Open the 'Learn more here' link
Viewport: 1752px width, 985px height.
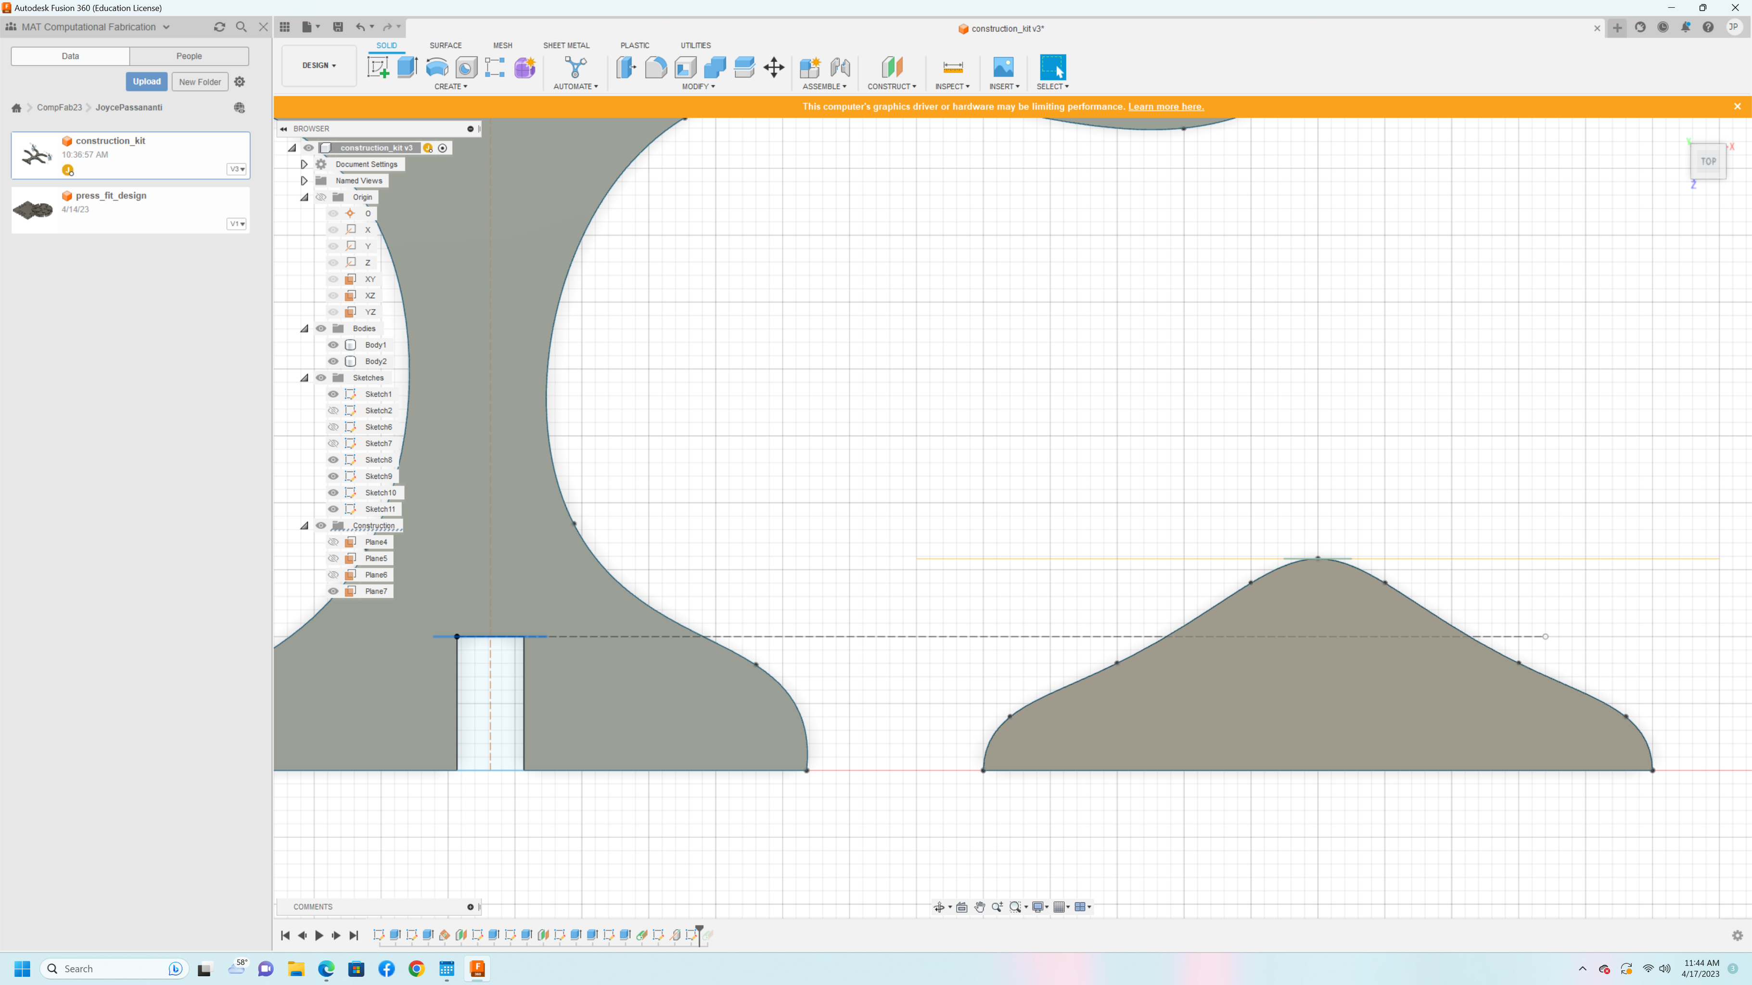1166,107
